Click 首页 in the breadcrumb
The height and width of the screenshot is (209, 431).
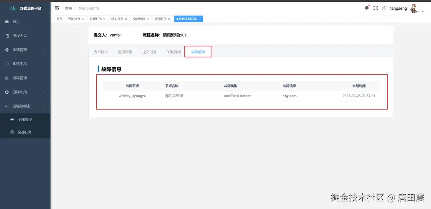69,8
